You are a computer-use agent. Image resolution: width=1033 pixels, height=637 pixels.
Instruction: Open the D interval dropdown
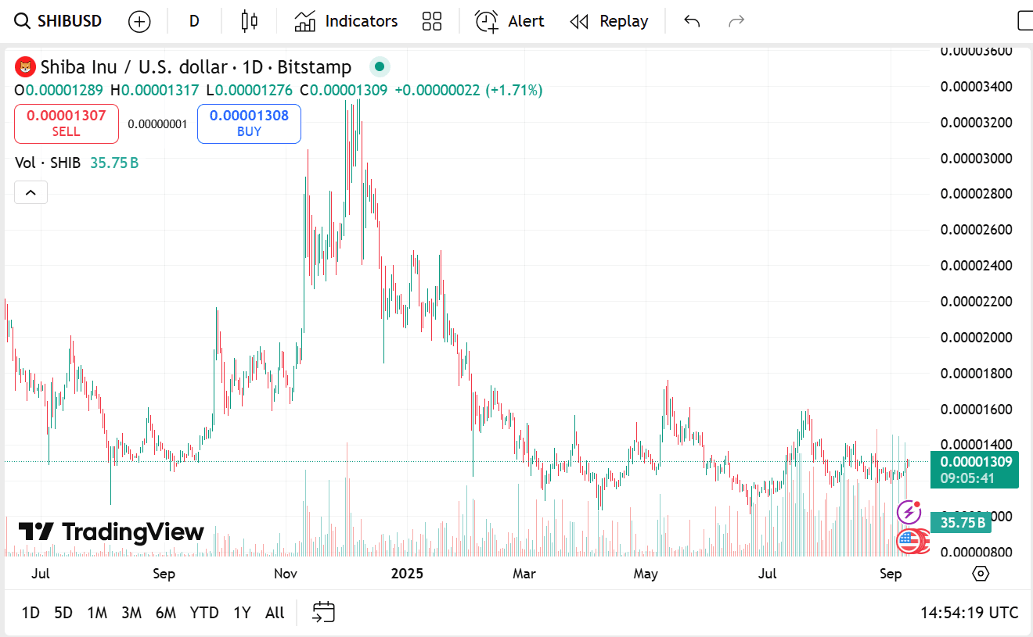pos(194,21)
